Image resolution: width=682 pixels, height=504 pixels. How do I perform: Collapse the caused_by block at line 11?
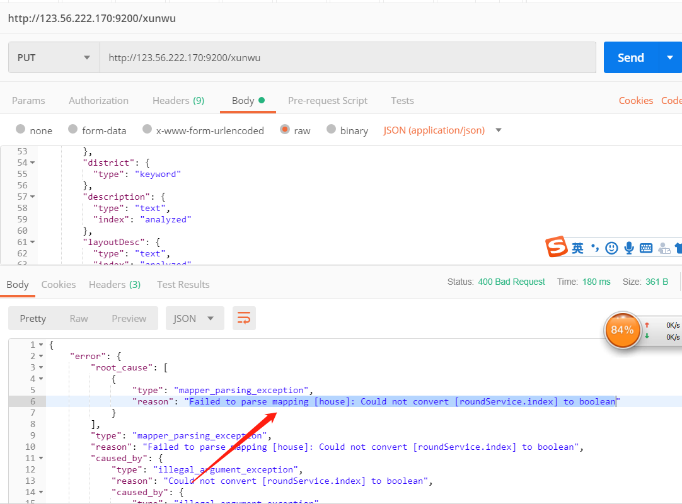(x=41, y=458)
